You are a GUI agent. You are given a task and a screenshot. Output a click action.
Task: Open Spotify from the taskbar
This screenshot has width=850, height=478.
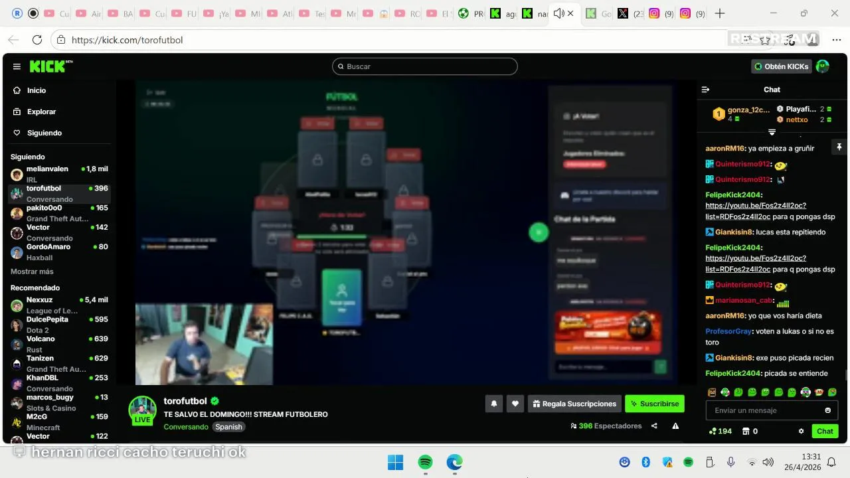tap(425, 462)
